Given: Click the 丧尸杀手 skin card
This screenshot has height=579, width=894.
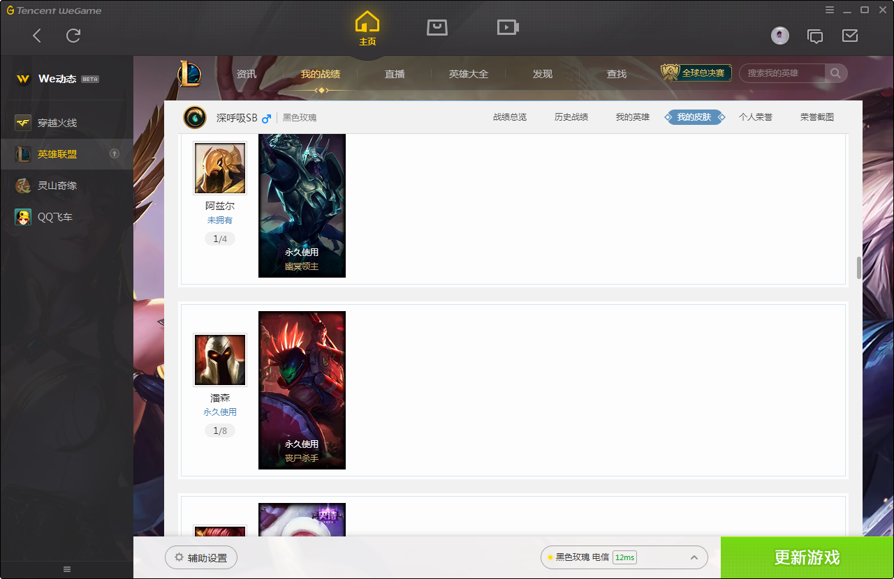Looking at the screenshot, I should [302, 390].
